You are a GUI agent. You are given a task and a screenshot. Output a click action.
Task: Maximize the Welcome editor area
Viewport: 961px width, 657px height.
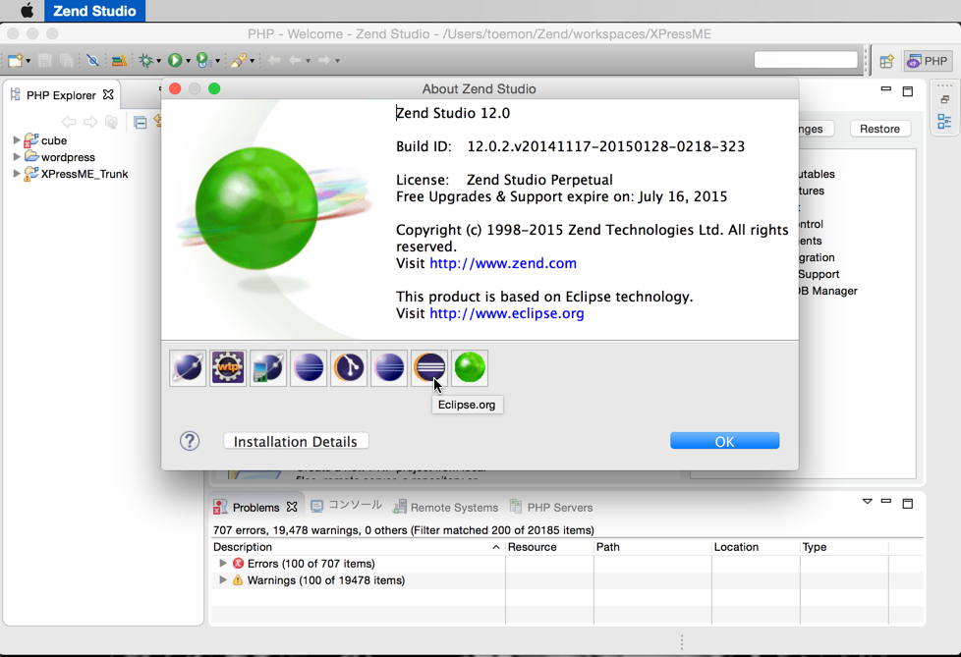click(x=908, y=91)
